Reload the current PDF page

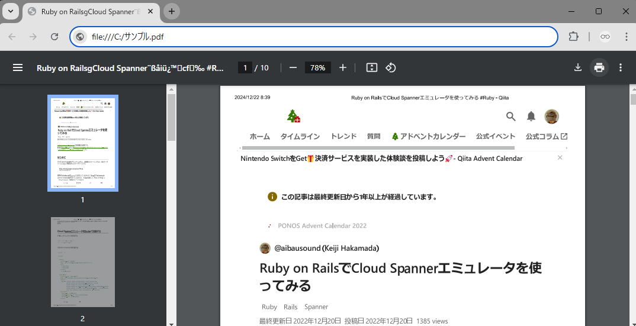point(54,37)
